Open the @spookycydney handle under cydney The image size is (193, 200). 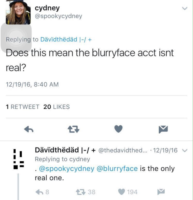click(x=58, y=16)
